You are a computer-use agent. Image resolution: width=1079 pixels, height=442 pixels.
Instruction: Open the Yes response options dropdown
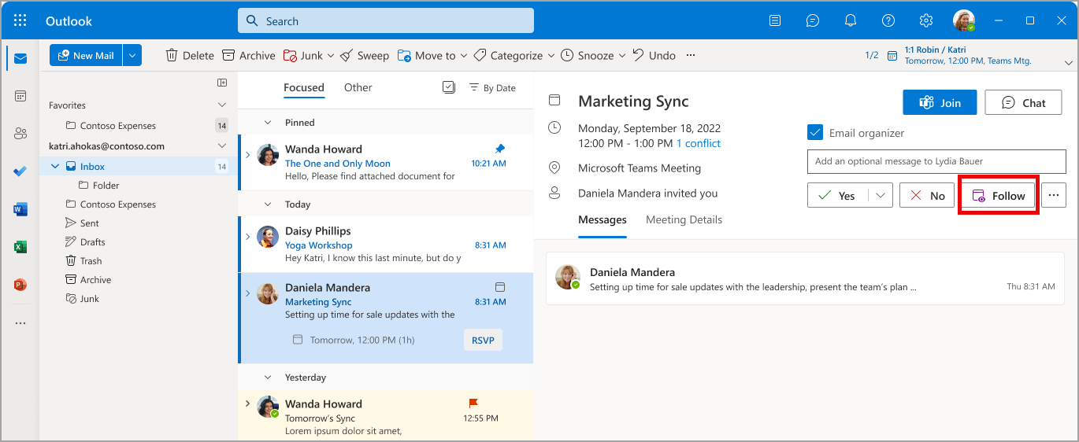pyautogui.click(x=881, y=195)
